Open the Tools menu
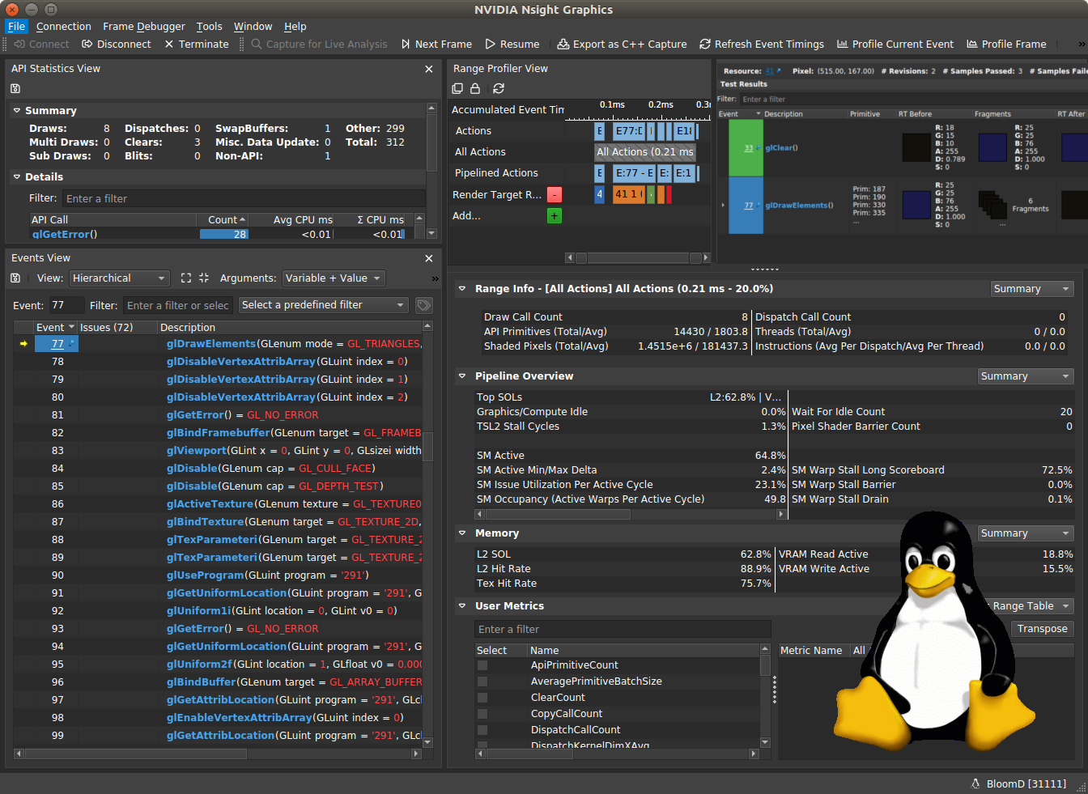The image size is (1088, 794). [209, 27]
